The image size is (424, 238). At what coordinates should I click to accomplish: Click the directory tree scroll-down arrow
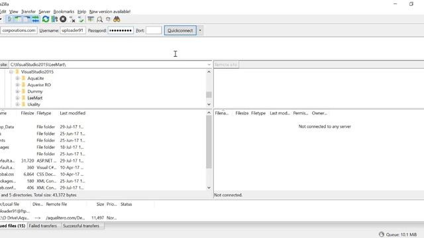[209, 104]
